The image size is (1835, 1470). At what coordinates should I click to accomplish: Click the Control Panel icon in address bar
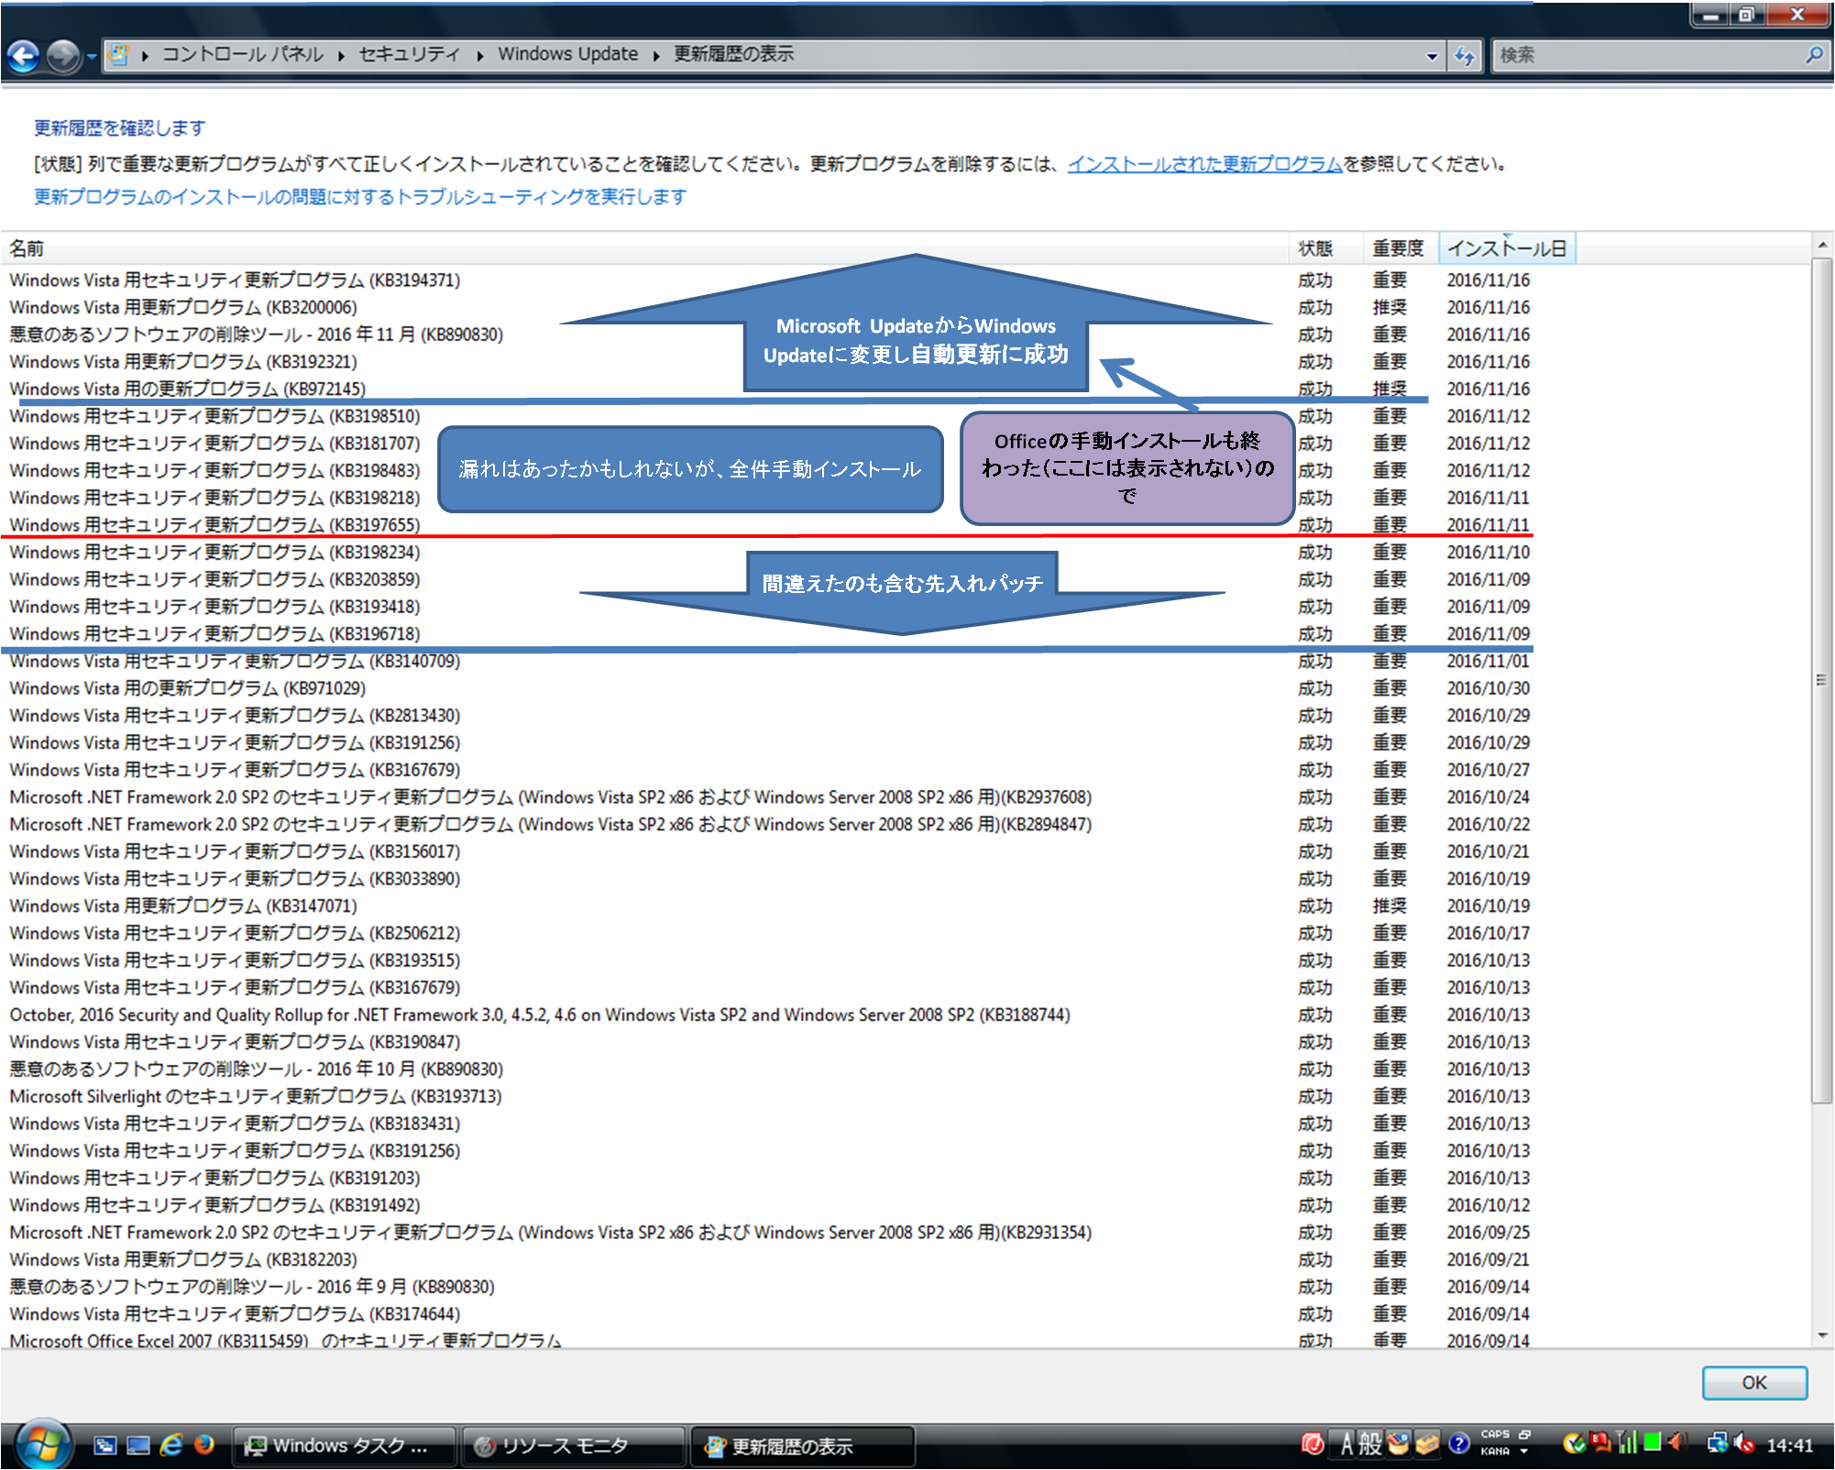click(x=118, y=54)
